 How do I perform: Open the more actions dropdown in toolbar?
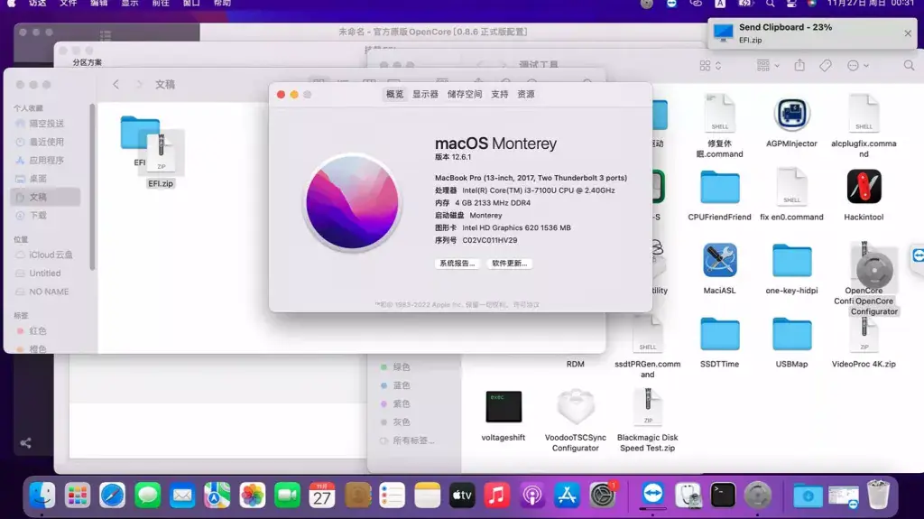point(858,66)
